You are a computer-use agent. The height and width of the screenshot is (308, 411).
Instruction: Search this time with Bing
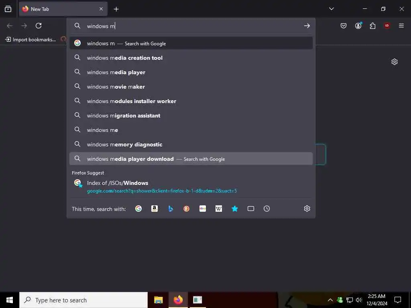tap(171, 209)
